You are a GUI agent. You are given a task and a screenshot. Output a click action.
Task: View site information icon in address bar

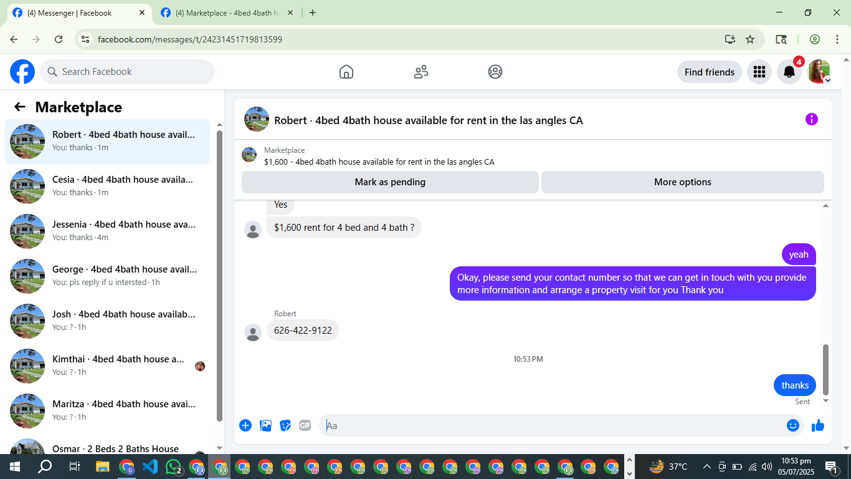(86, 39)
